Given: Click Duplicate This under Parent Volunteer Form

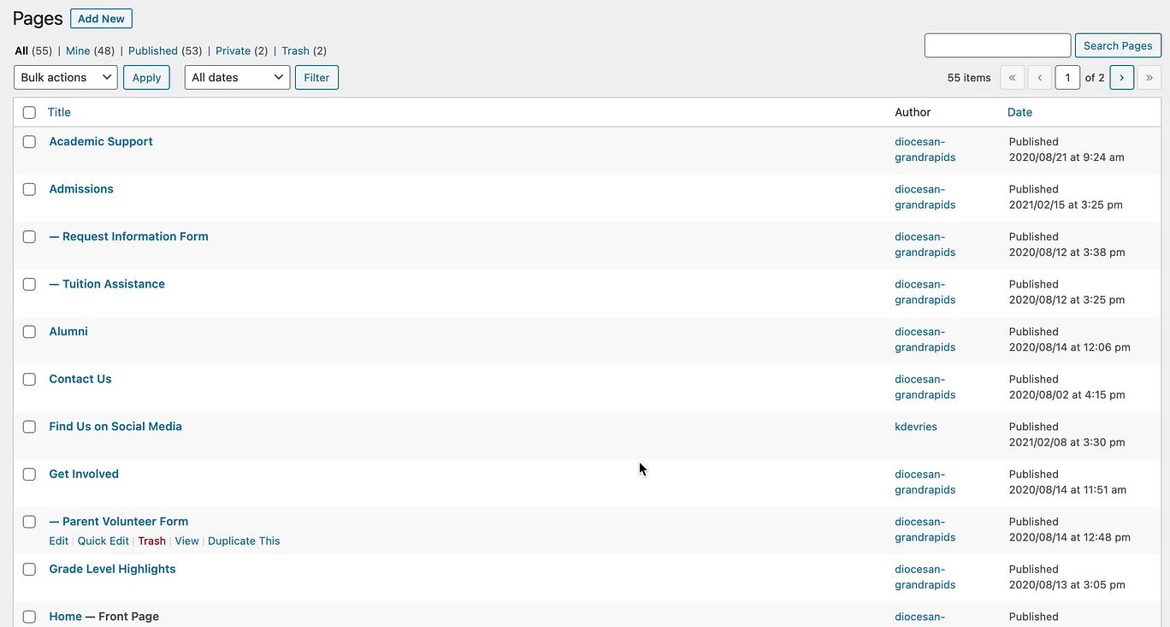Looking at the screenshot, I should [244, 541].
